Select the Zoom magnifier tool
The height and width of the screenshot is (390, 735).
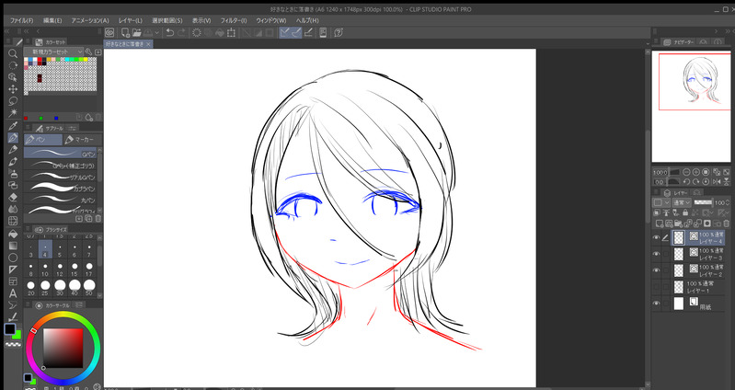click(x=13, y=53)
